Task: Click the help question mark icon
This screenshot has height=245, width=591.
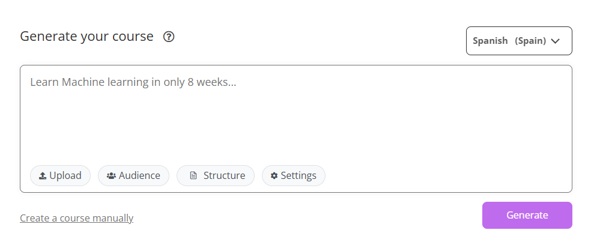Action: (x=169, y=37)
